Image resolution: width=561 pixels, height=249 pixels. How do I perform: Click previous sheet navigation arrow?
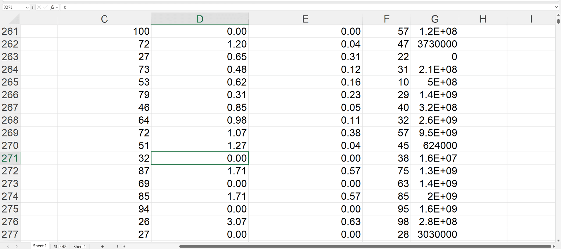pos(8,246)
